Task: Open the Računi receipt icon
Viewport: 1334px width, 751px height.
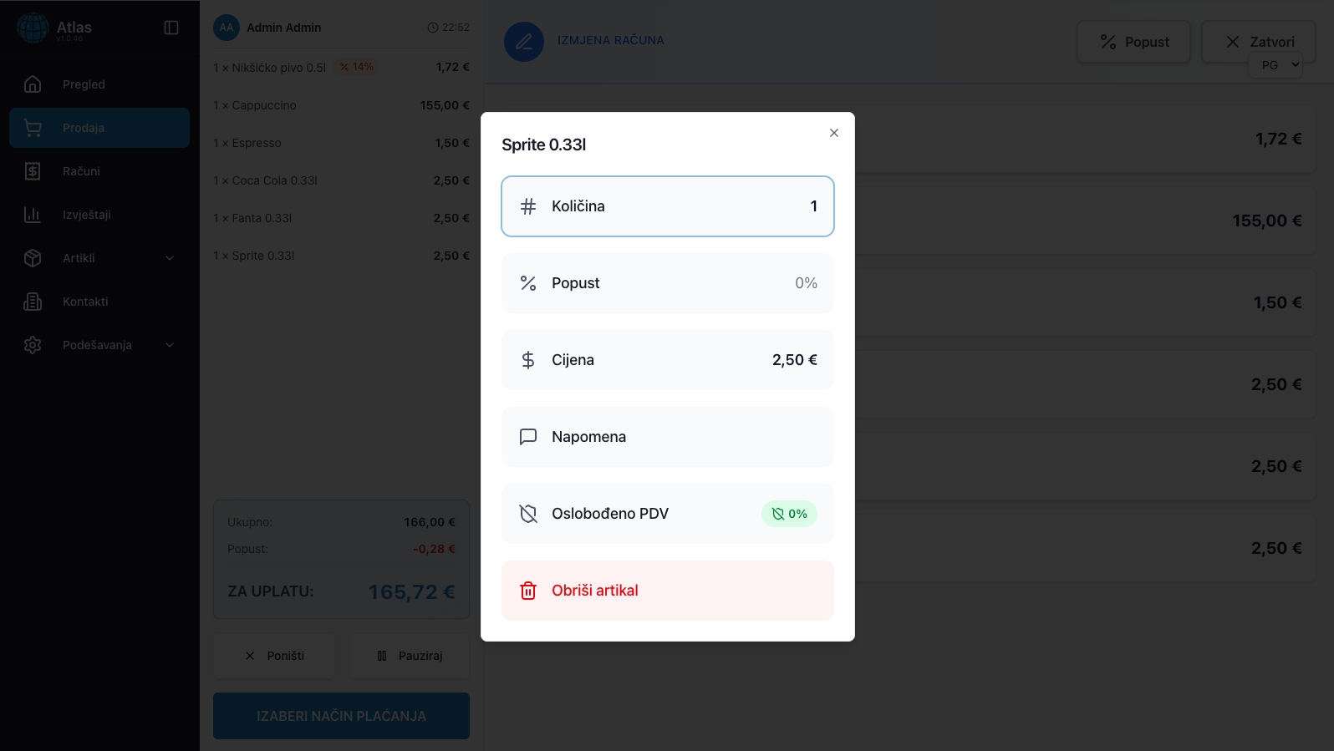Action: pyautogui.click(x=33, y=171)
